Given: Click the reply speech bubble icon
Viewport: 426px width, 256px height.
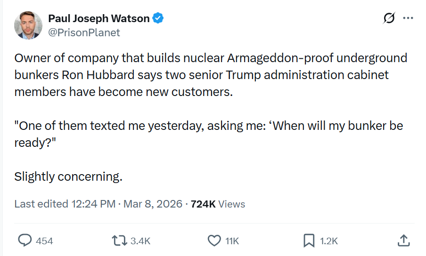Looking at the screenshot, I should tap(25, 240).
